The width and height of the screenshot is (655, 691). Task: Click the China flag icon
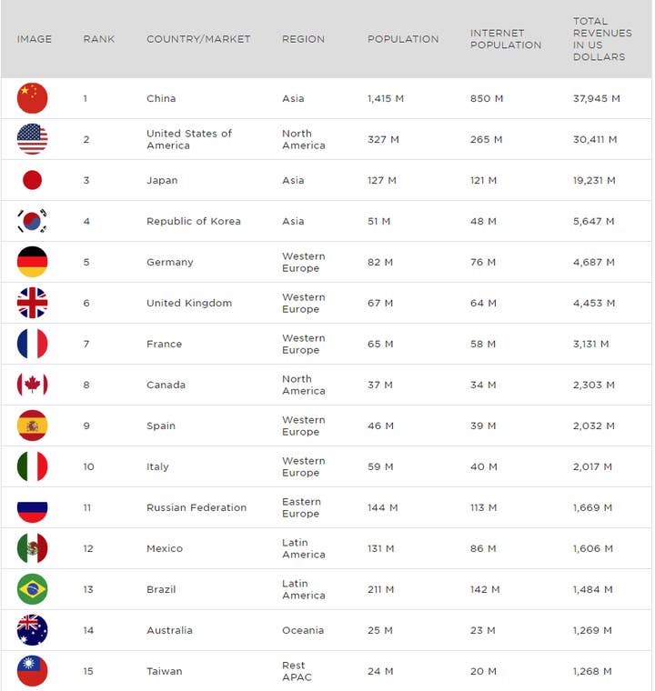click(x=32, y=98)
